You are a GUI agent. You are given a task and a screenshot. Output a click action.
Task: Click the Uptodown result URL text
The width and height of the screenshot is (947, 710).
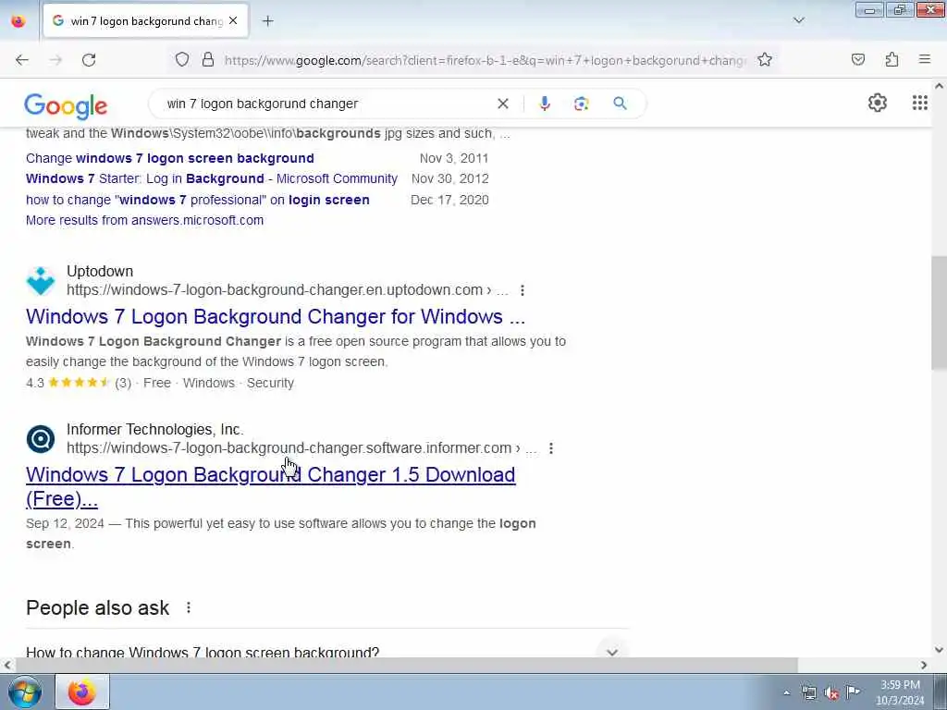[287, 290]
